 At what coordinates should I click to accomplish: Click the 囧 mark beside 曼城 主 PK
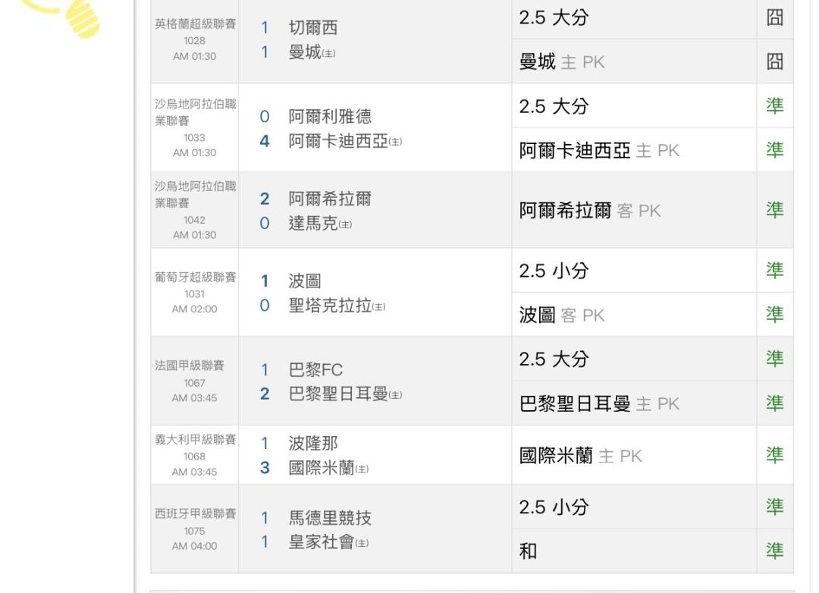tap(774, 61)
